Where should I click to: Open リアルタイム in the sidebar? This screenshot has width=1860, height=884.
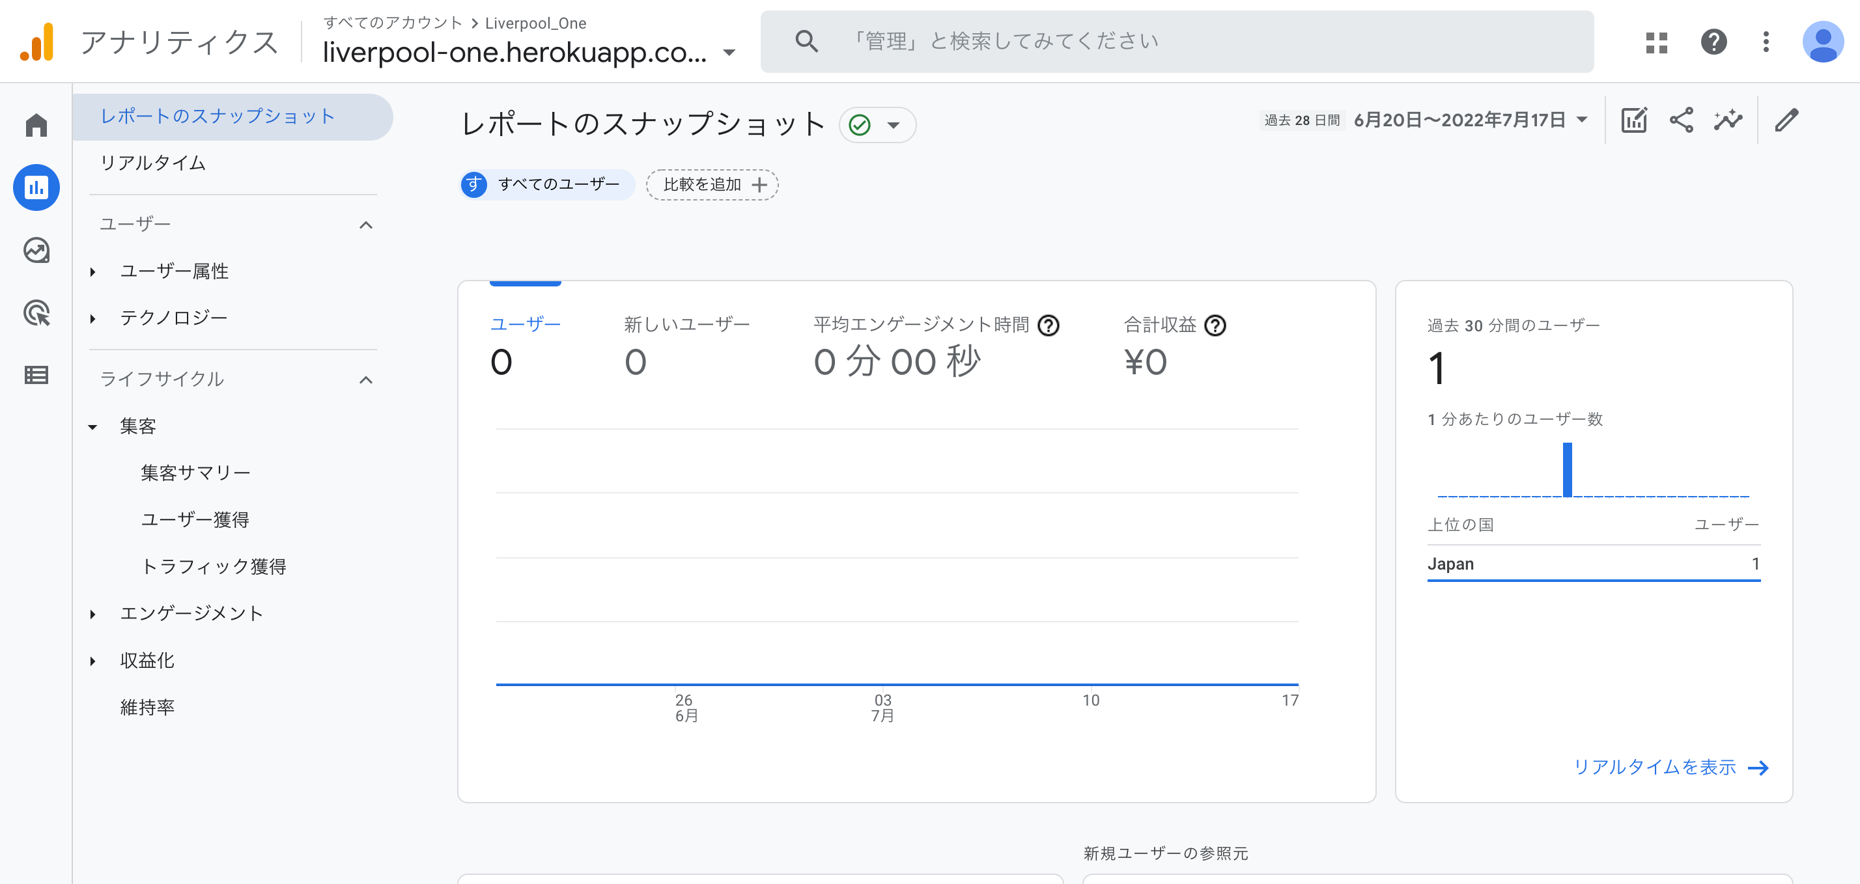[x=153, y=163]
